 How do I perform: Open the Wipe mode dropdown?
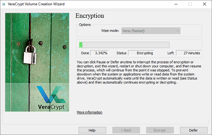pyautogui.click(x=151, y=31)
